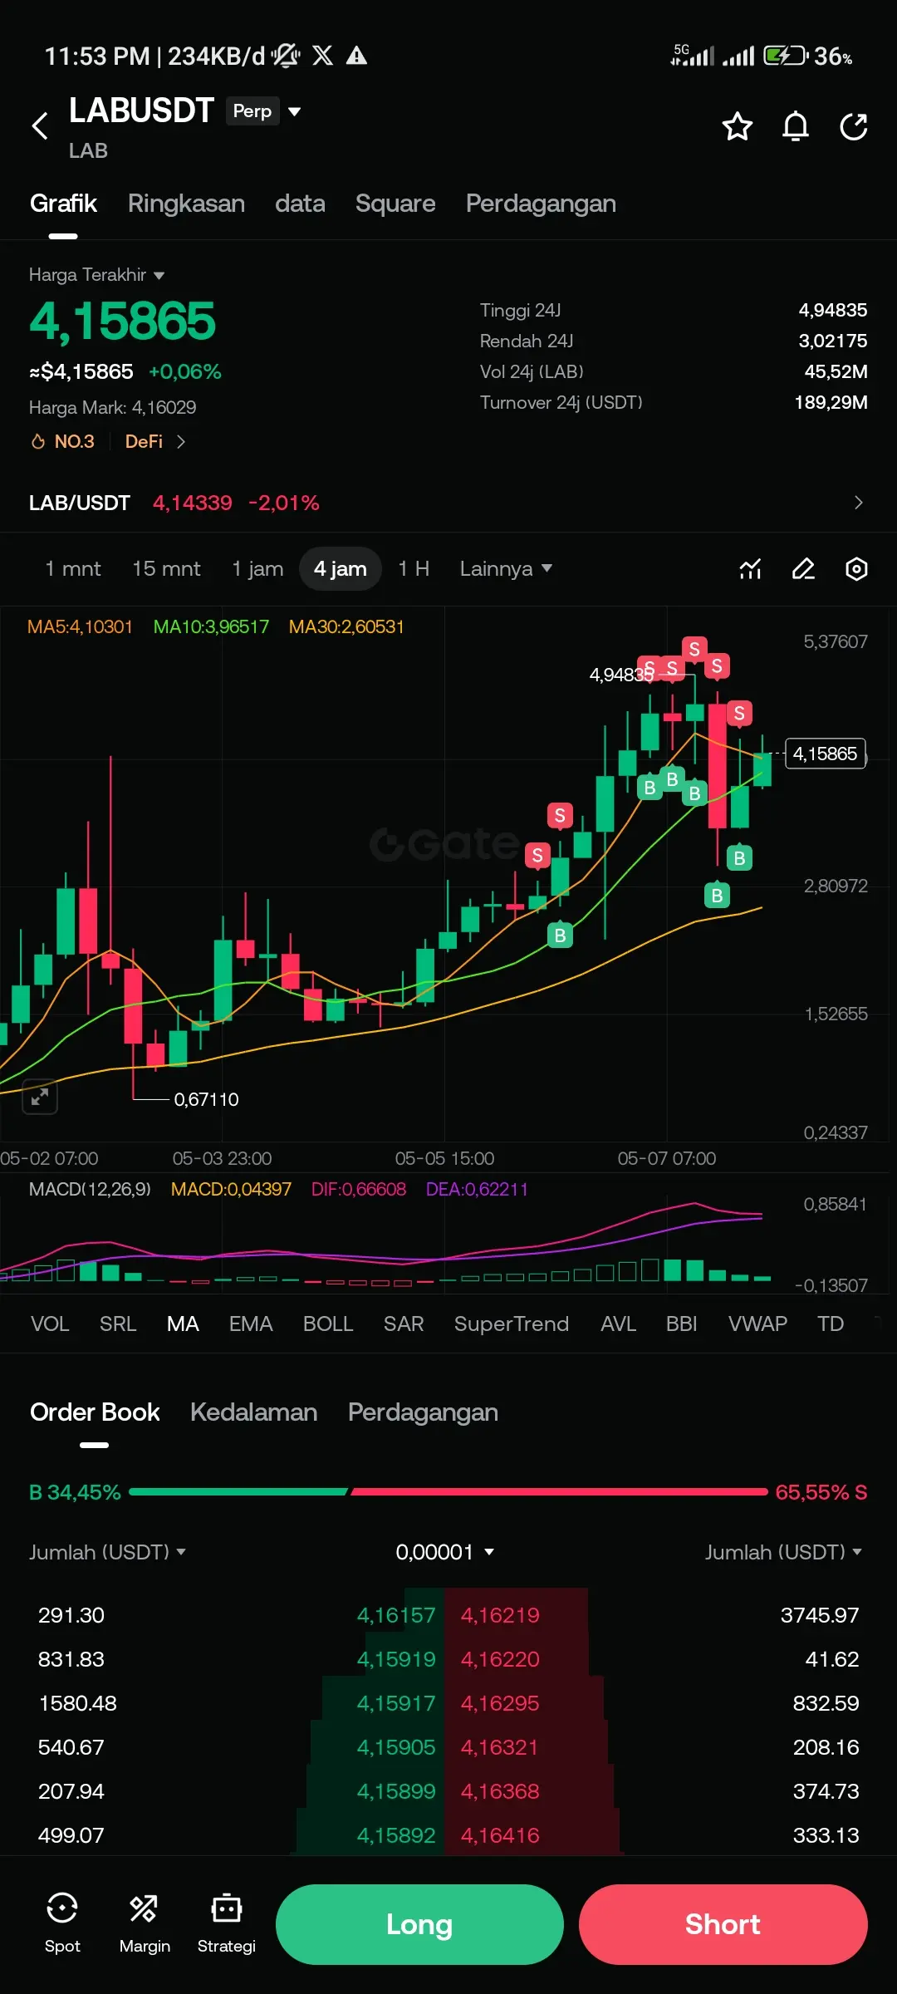Tap the red Short button
This screenshot has height=1994, width=897.
tap(723, 1924)
